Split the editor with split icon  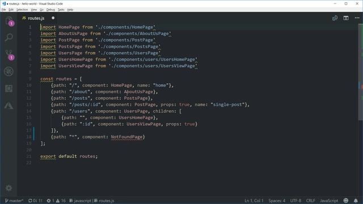tap(346, 18)
